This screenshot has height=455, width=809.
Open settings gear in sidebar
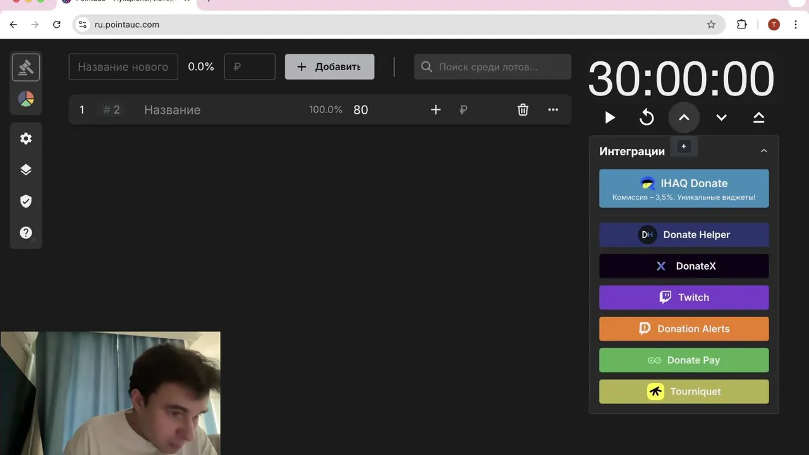point(26,138)
